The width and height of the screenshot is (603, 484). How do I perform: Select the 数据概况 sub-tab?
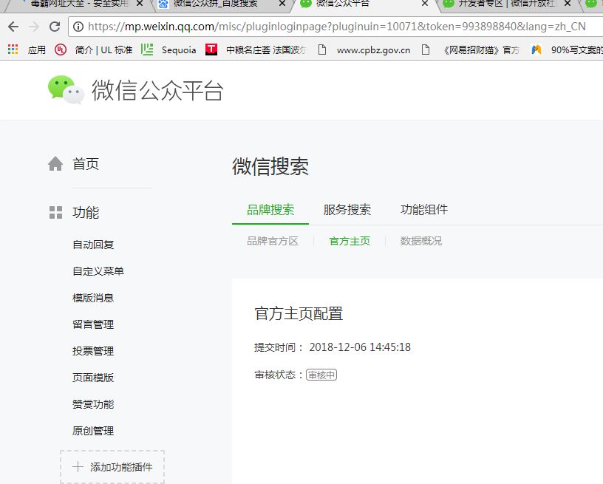click(x=421, y=241)
